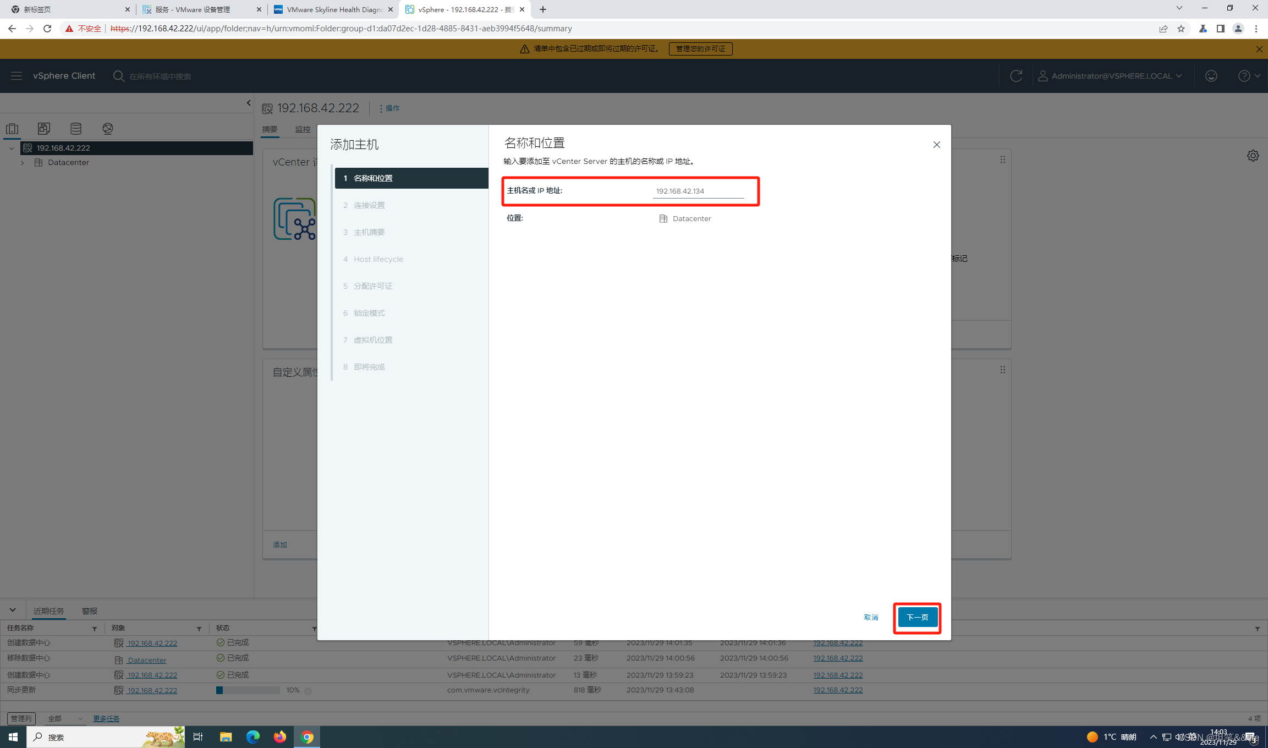
Task: Collapse the left navigation panel
Action: point(249,103)
